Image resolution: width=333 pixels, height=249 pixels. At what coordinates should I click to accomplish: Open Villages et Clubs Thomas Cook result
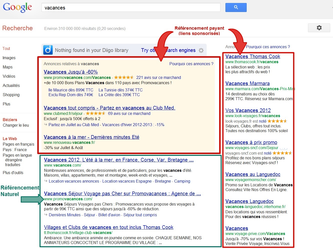coord(109,227)
